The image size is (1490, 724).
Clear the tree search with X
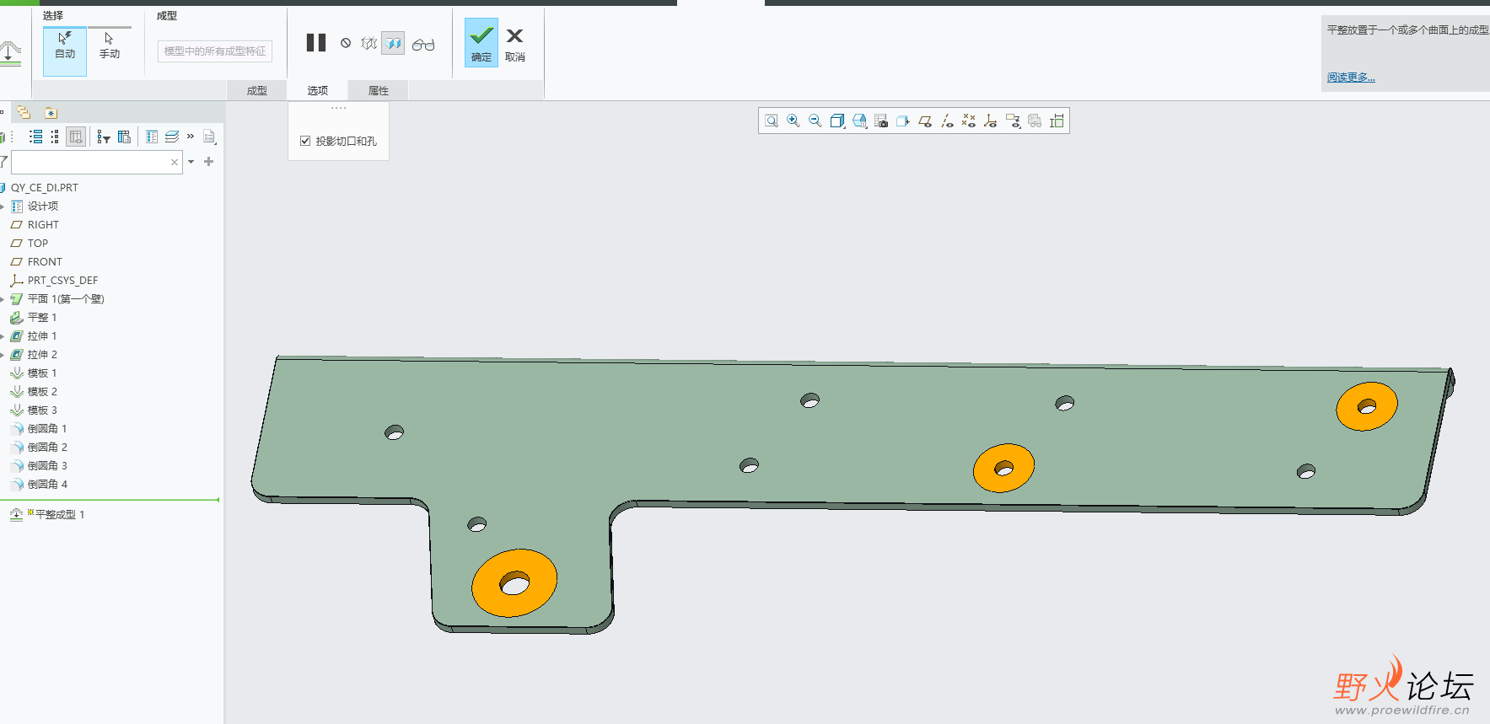tap(175, 162)
